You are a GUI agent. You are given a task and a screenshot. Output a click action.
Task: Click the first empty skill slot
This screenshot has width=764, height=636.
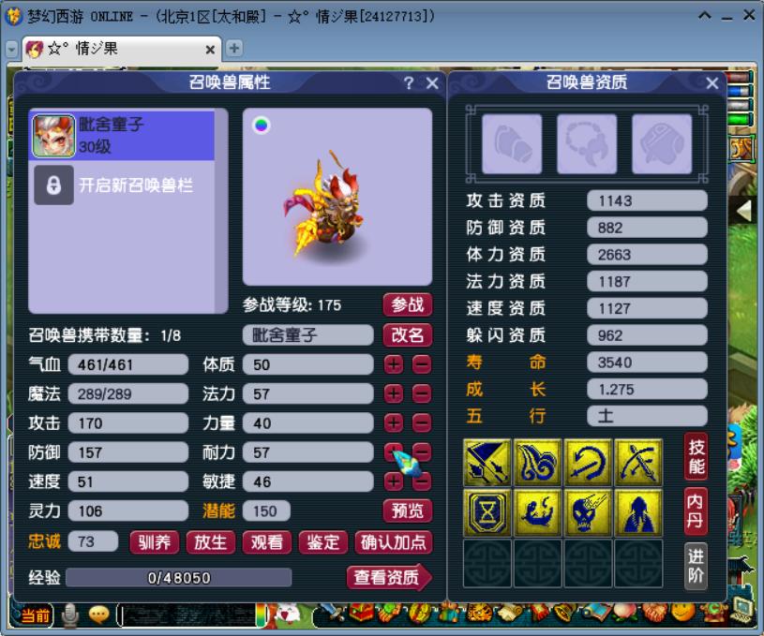(487, 563)
